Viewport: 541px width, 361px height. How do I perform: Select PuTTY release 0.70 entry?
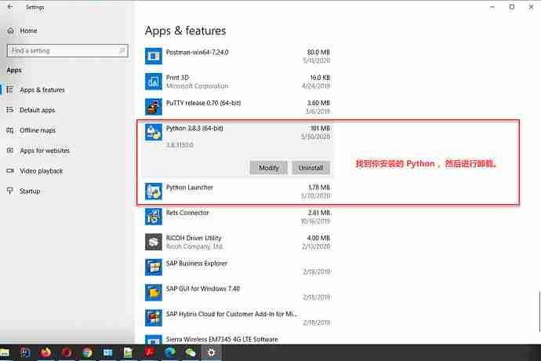tap(238, 107)
